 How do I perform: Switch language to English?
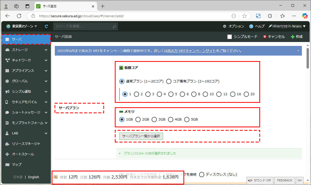coord(33,177)
